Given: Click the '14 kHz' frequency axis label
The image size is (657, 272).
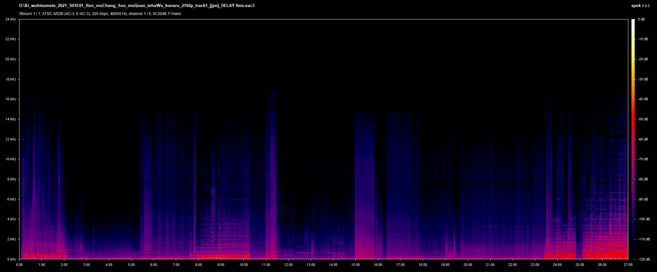Looking at the screenshot, I should point(11,119).
